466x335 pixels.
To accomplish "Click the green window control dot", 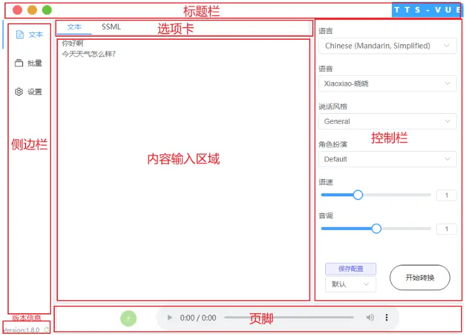I will pyautogui.click(x=47, y=10).
